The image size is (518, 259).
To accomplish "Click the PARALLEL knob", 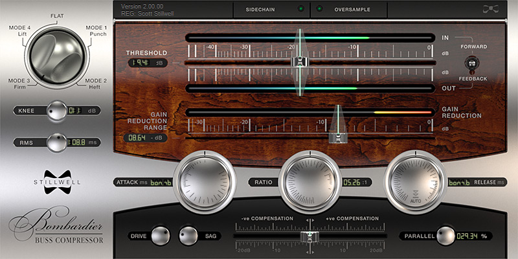I will (x=445, y=236).
